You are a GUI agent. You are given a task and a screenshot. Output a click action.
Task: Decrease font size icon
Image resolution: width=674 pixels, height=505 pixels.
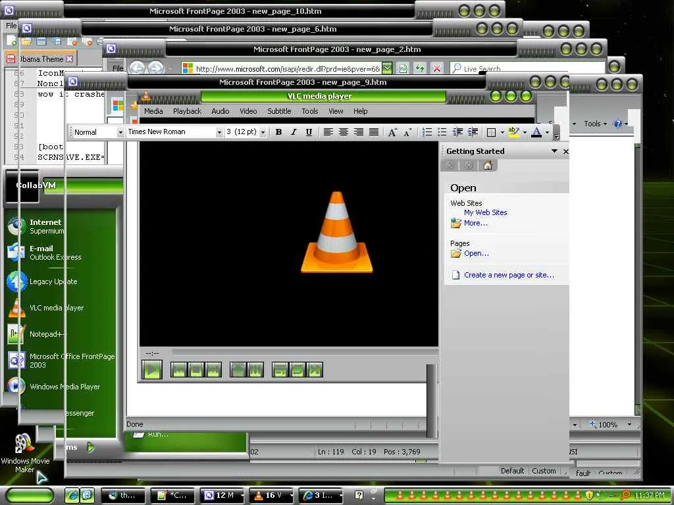tap(407, 132)
